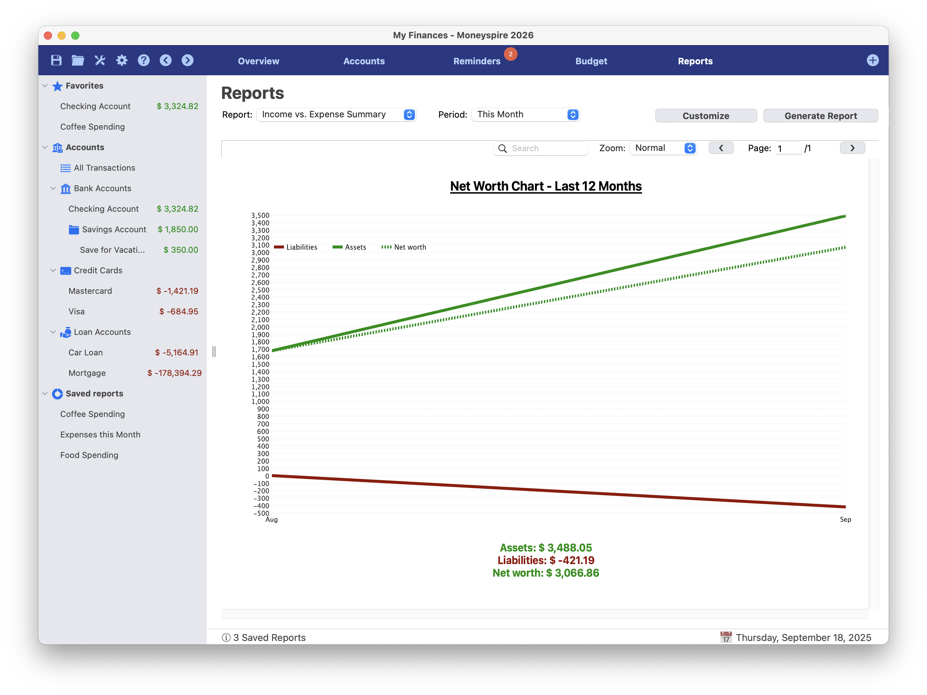Switch to the Budget tab
This screenshot has height=695, width=927.
591,61
